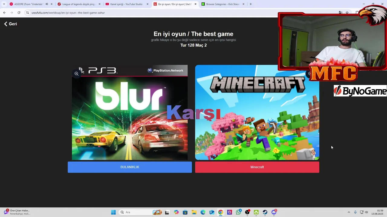Open WhatsApp from taskbar

coord(239,212)
